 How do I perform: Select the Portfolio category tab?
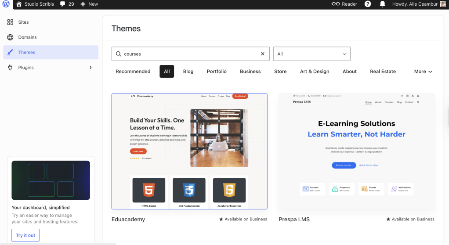point(217,71)
